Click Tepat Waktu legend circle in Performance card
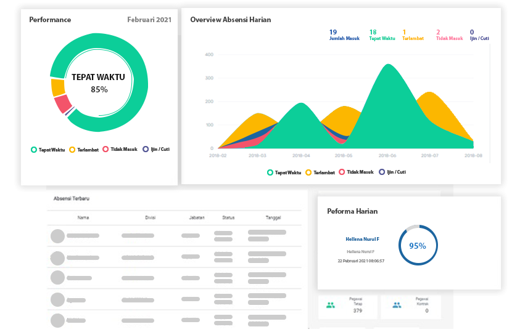 click(x=34, y=150)
